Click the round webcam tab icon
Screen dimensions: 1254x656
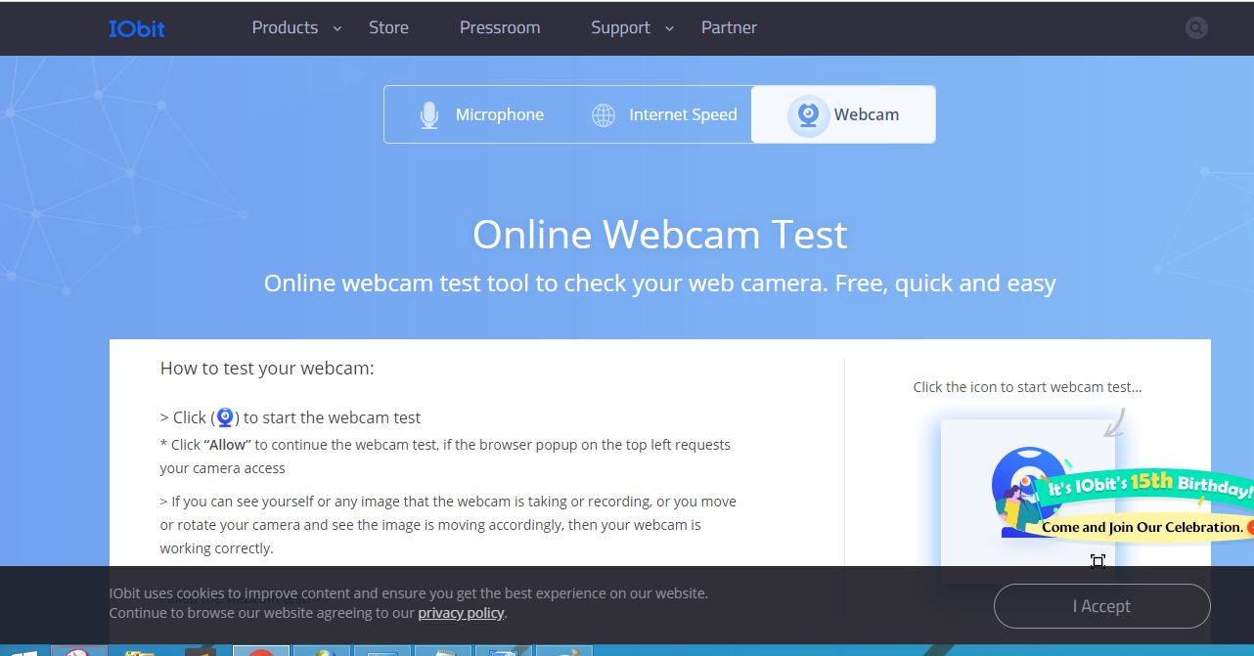(x=808, y=115)
